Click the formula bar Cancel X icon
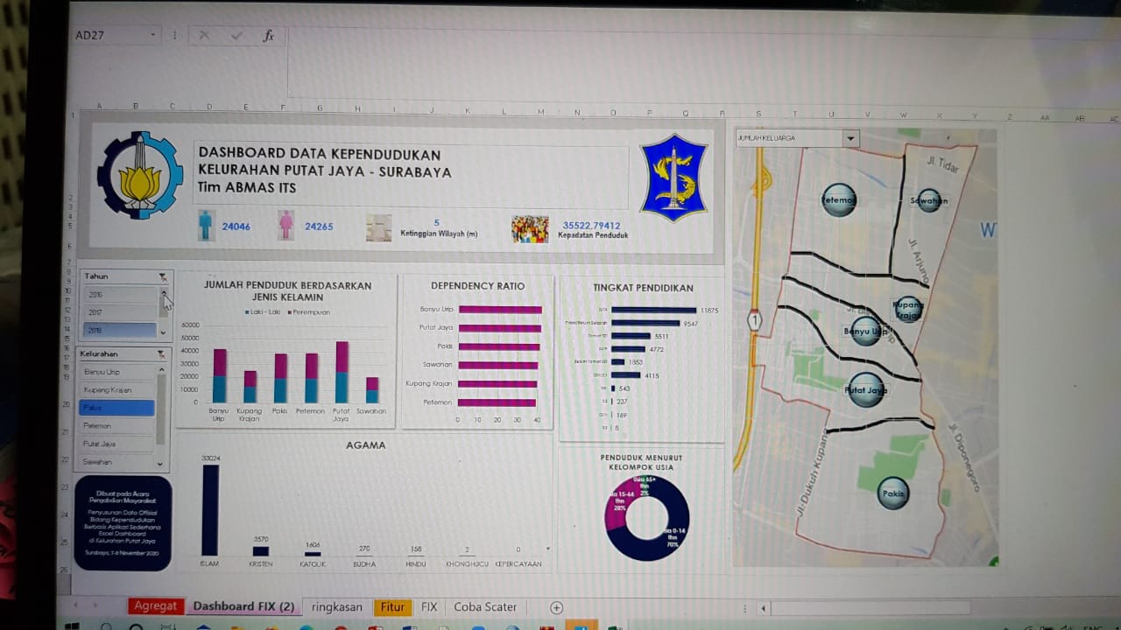1121x630 pixels. pyautogui.click(x=204, y=36)
